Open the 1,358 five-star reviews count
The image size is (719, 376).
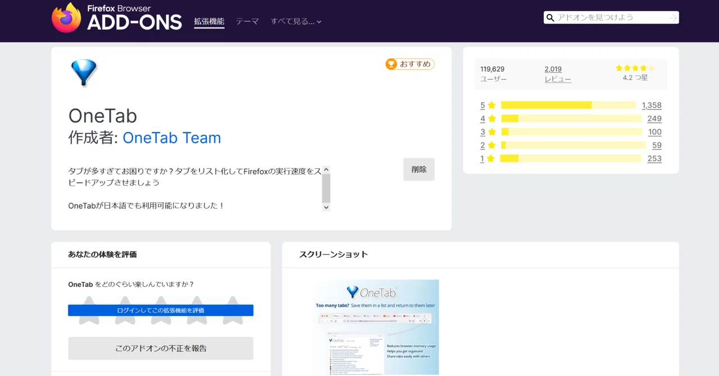652,105
